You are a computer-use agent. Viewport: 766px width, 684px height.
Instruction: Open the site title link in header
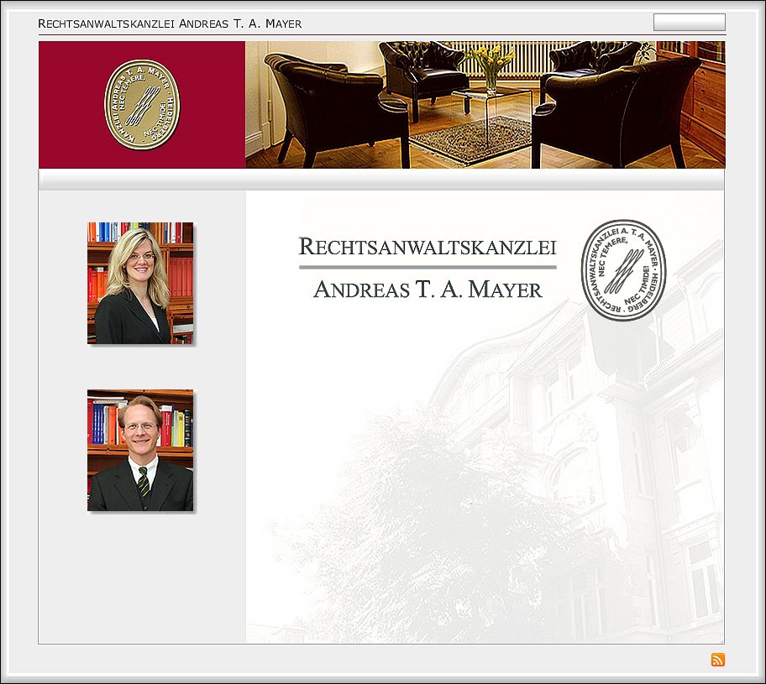[x=170, y=23]
